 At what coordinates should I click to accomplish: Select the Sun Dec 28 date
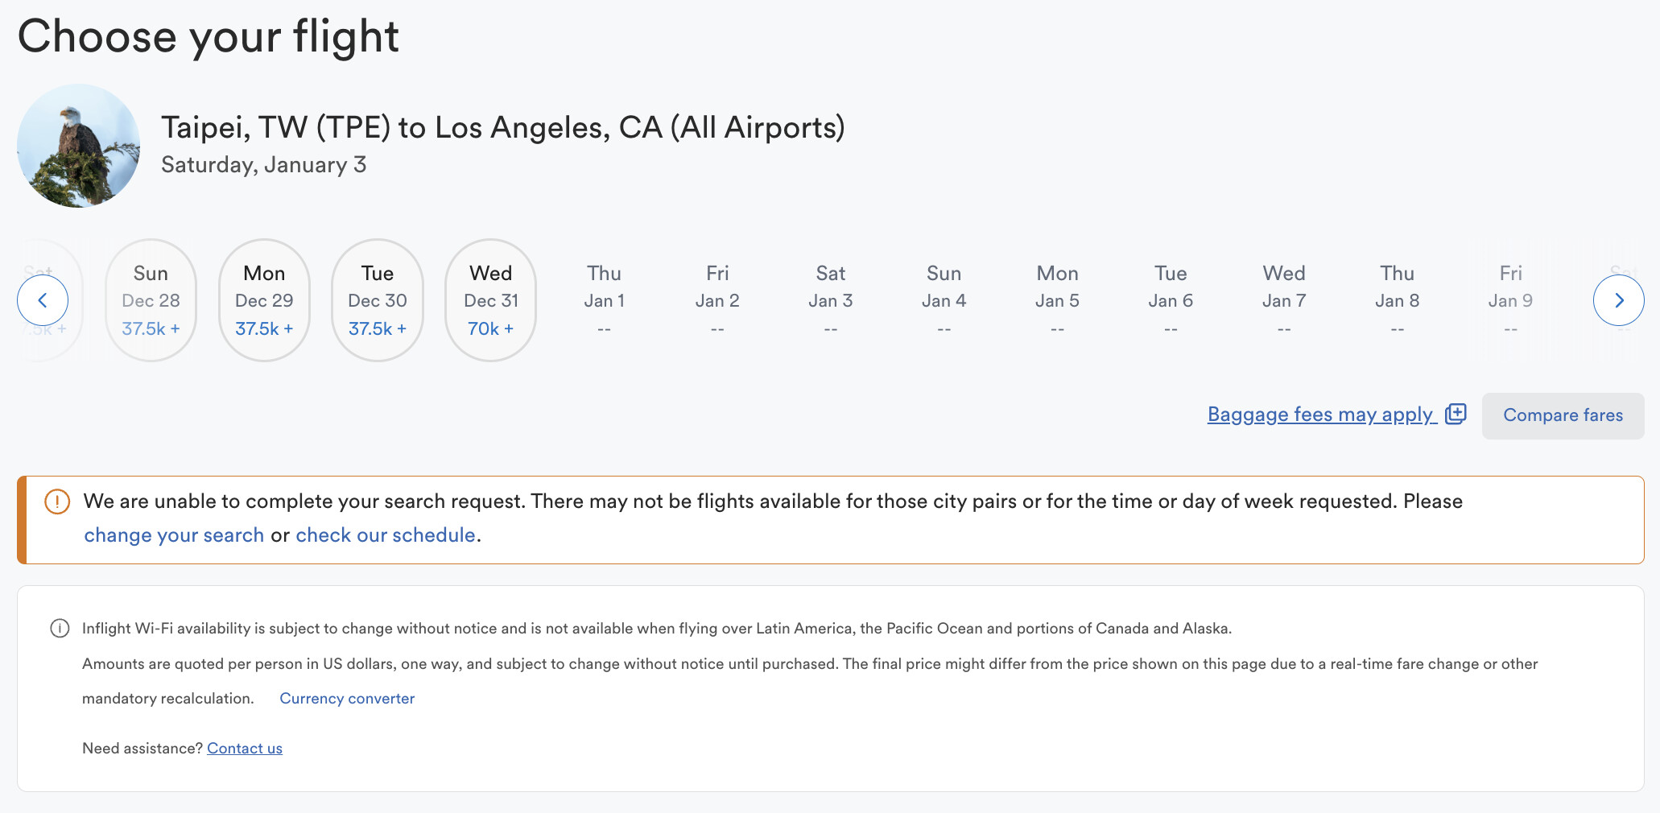pyautogui.click(x=151, y=300)
